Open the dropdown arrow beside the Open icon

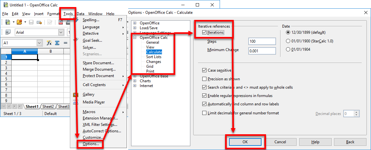click(25, 22)
